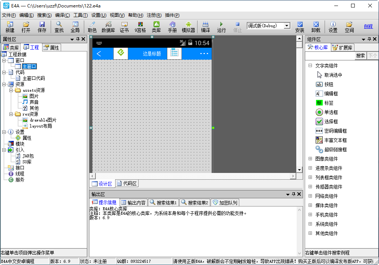The height and width of the screenshot is (265, 379).
Task: Select the 按钮 button component
Action: [325, 84]
